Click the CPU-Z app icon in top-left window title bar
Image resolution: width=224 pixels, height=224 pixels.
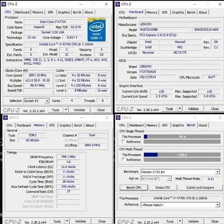click(4, 4)
